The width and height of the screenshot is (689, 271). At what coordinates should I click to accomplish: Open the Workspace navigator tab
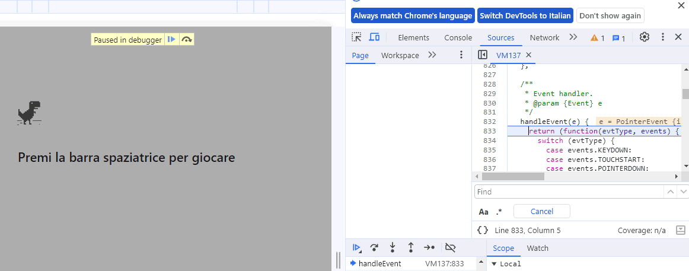point(400,55)
